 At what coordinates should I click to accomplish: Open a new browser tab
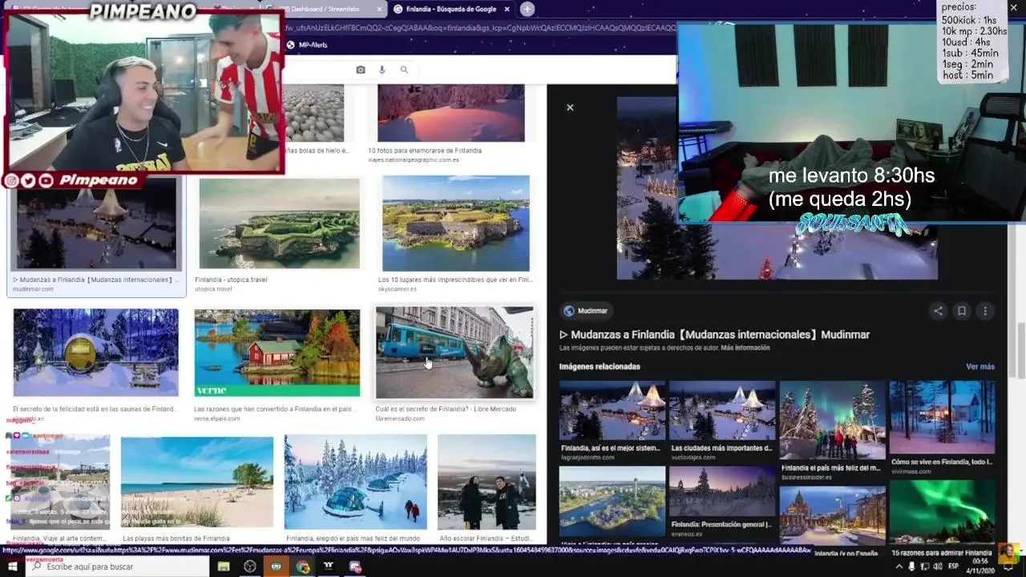click(527, 9)
